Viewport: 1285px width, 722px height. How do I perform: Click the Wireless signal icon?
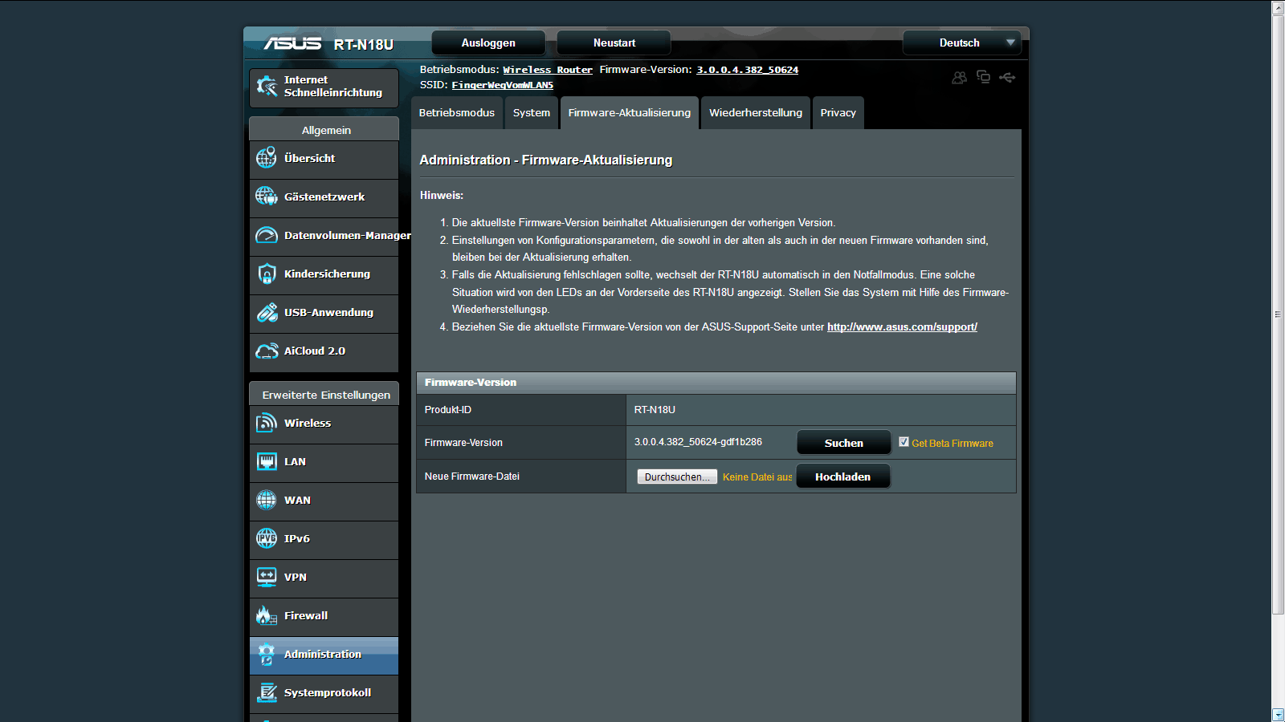pyautogui.click(x=267, y=423)
